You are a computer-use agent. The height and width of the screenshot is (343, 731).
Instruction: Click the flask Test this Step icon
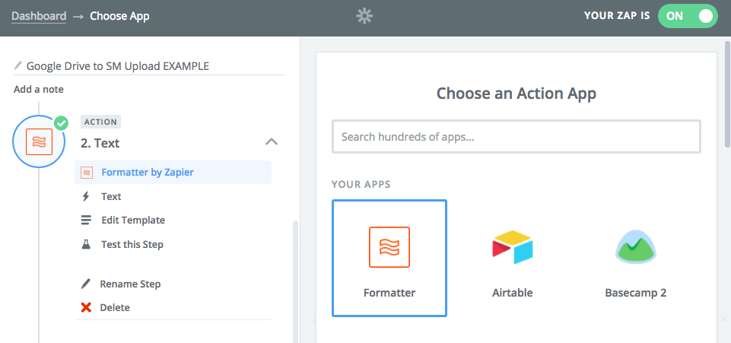click(x=86, y=244)
